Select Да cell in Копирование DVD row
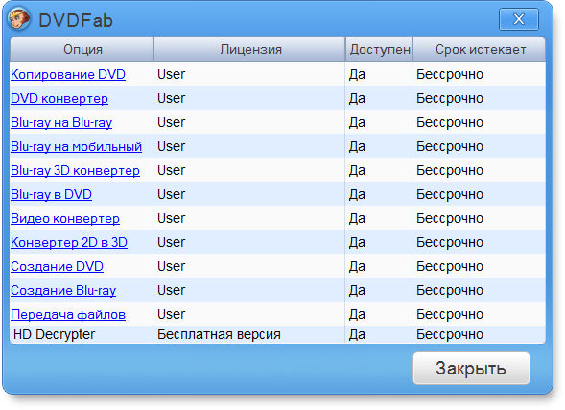 (x=379, y=74)
